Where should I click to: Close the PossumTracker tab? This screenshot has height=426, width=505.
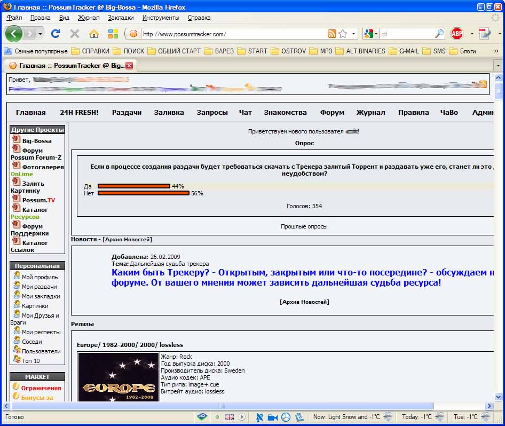[129, 66]
